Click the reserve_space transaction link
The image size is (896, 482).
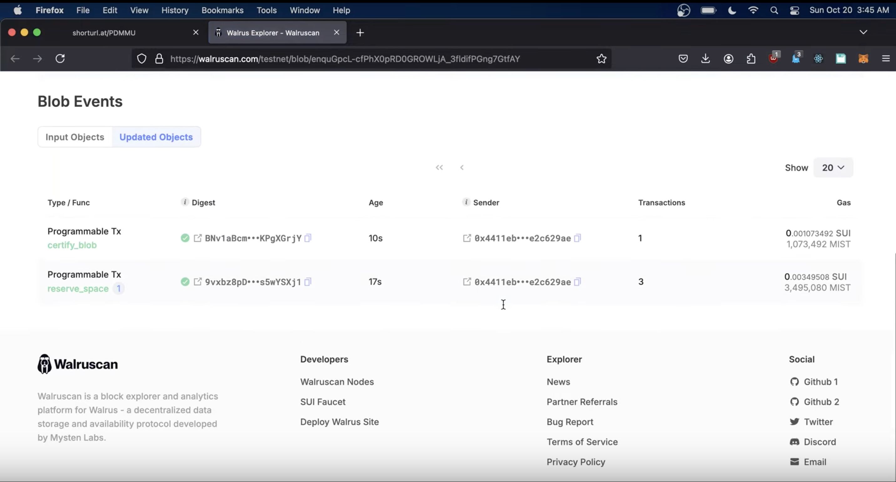click(78, 289)
